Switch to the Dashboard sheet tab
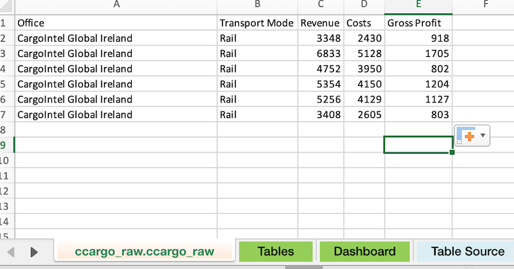Viewport: 514px width, 269px height. (364, 252)
